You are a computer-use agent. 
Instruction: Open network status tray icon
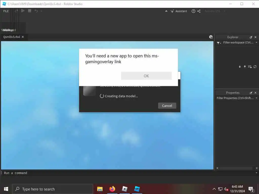click(x=220, y=189)
